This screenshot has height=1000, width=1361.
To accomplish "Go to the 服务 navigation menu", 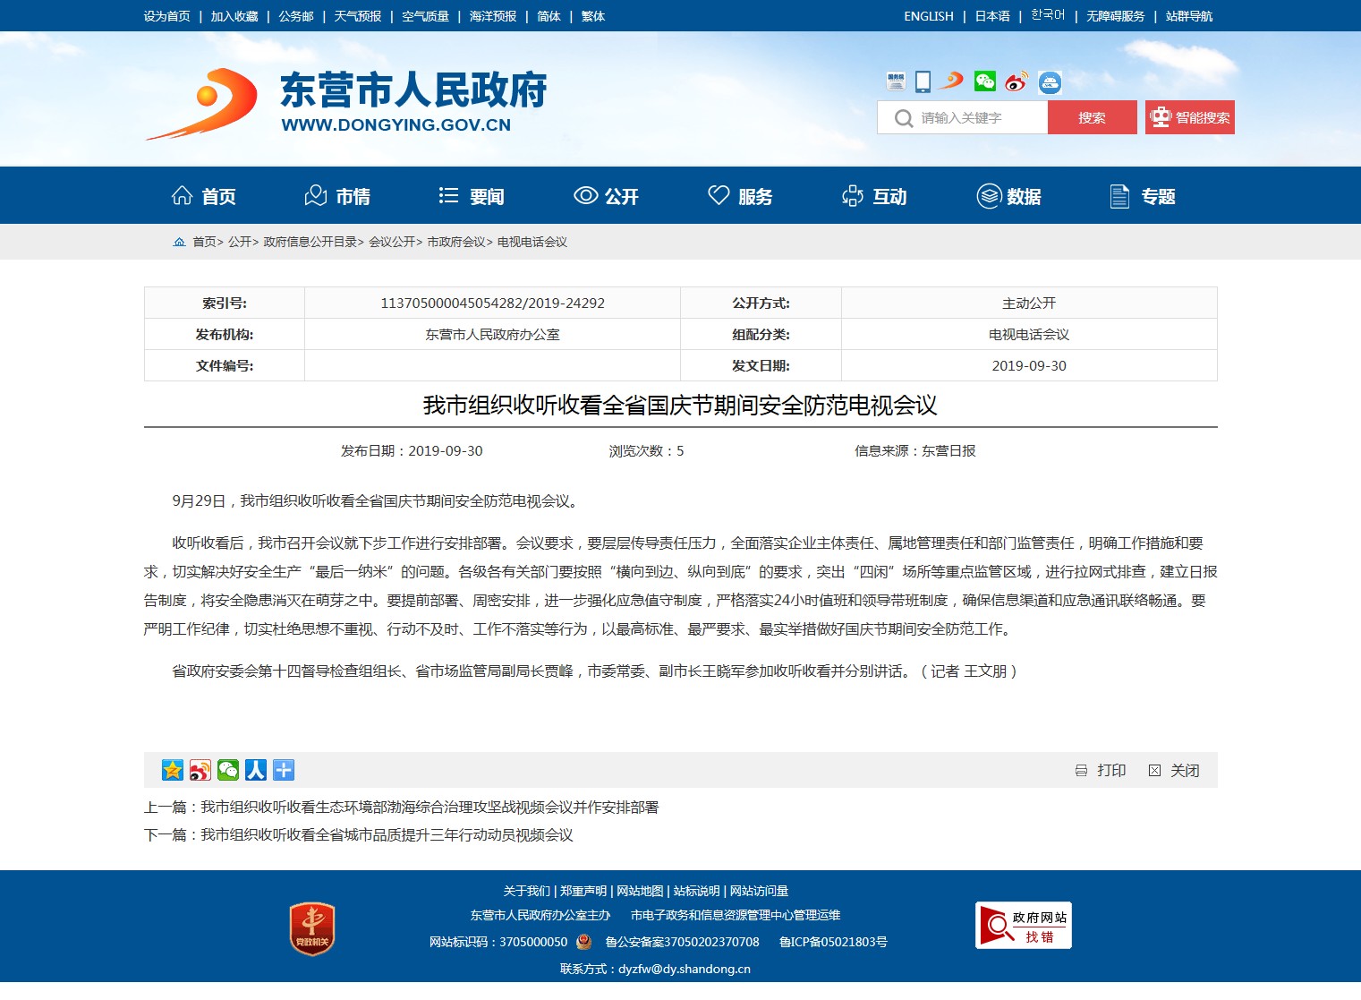I will tap(740, 196).
